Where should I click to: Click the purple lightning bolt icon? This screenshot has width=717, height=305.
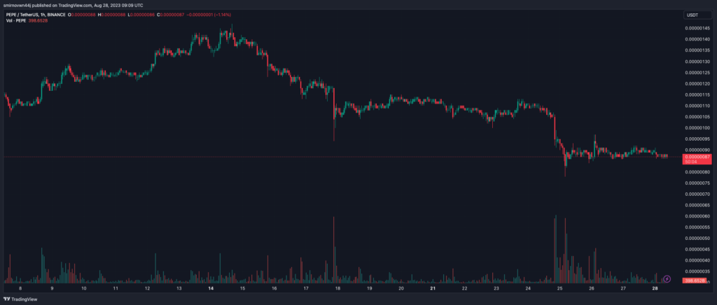(667, 278)
